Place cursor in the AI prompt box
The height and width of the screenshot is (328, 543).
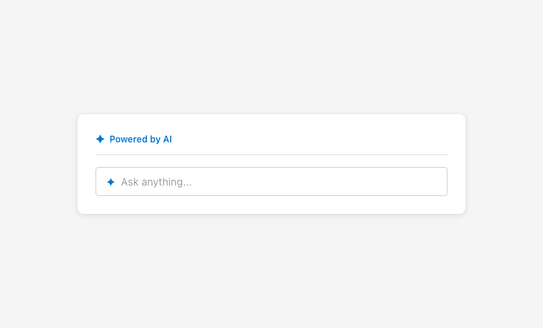(x=283, y=182)
